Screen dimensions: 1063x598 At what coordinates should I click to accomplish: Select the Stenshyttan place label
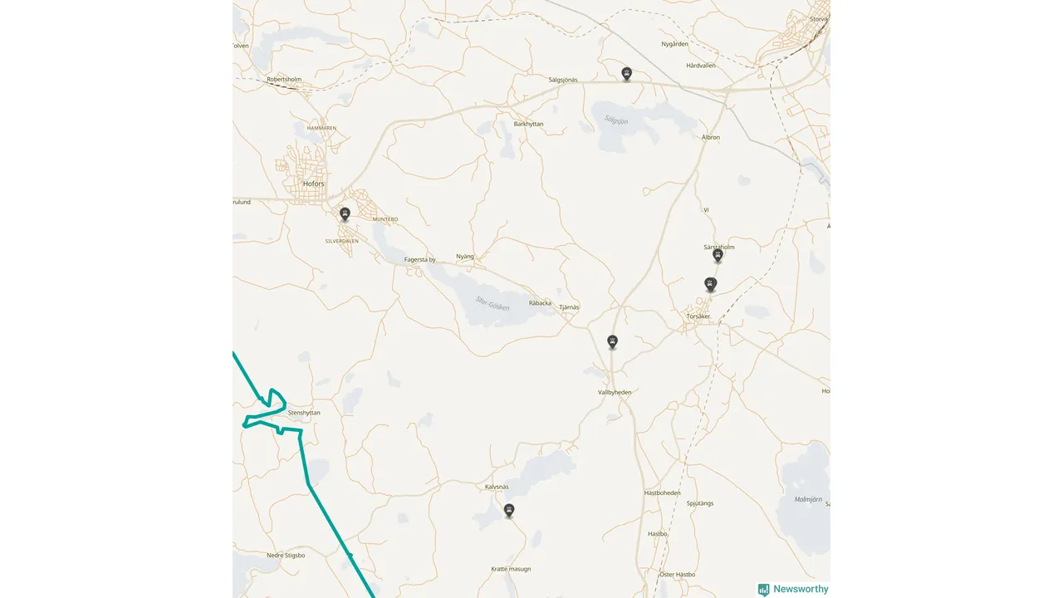tap(304, 412)
